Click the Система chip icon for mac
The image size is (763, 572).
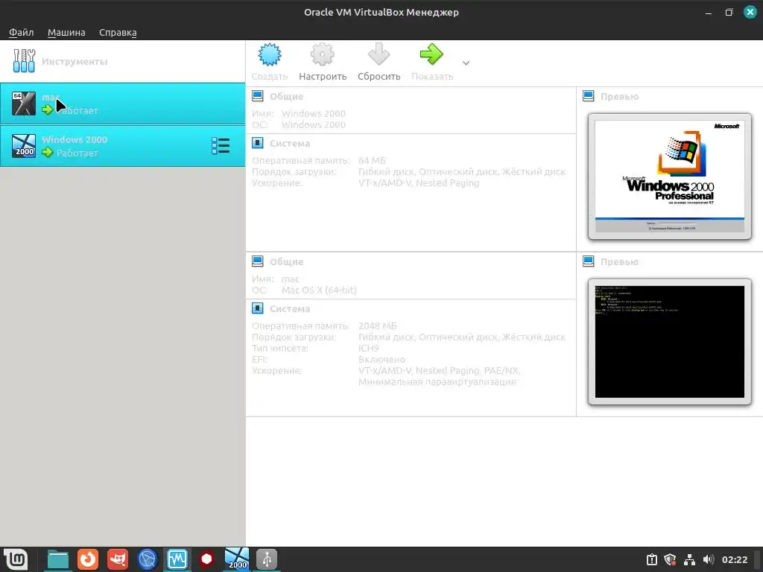click(x=257, y=308)
